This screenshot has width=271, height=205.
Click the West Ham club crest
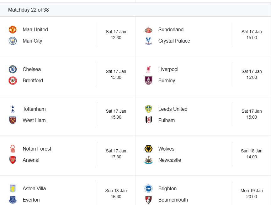click(x=13, y=120)
